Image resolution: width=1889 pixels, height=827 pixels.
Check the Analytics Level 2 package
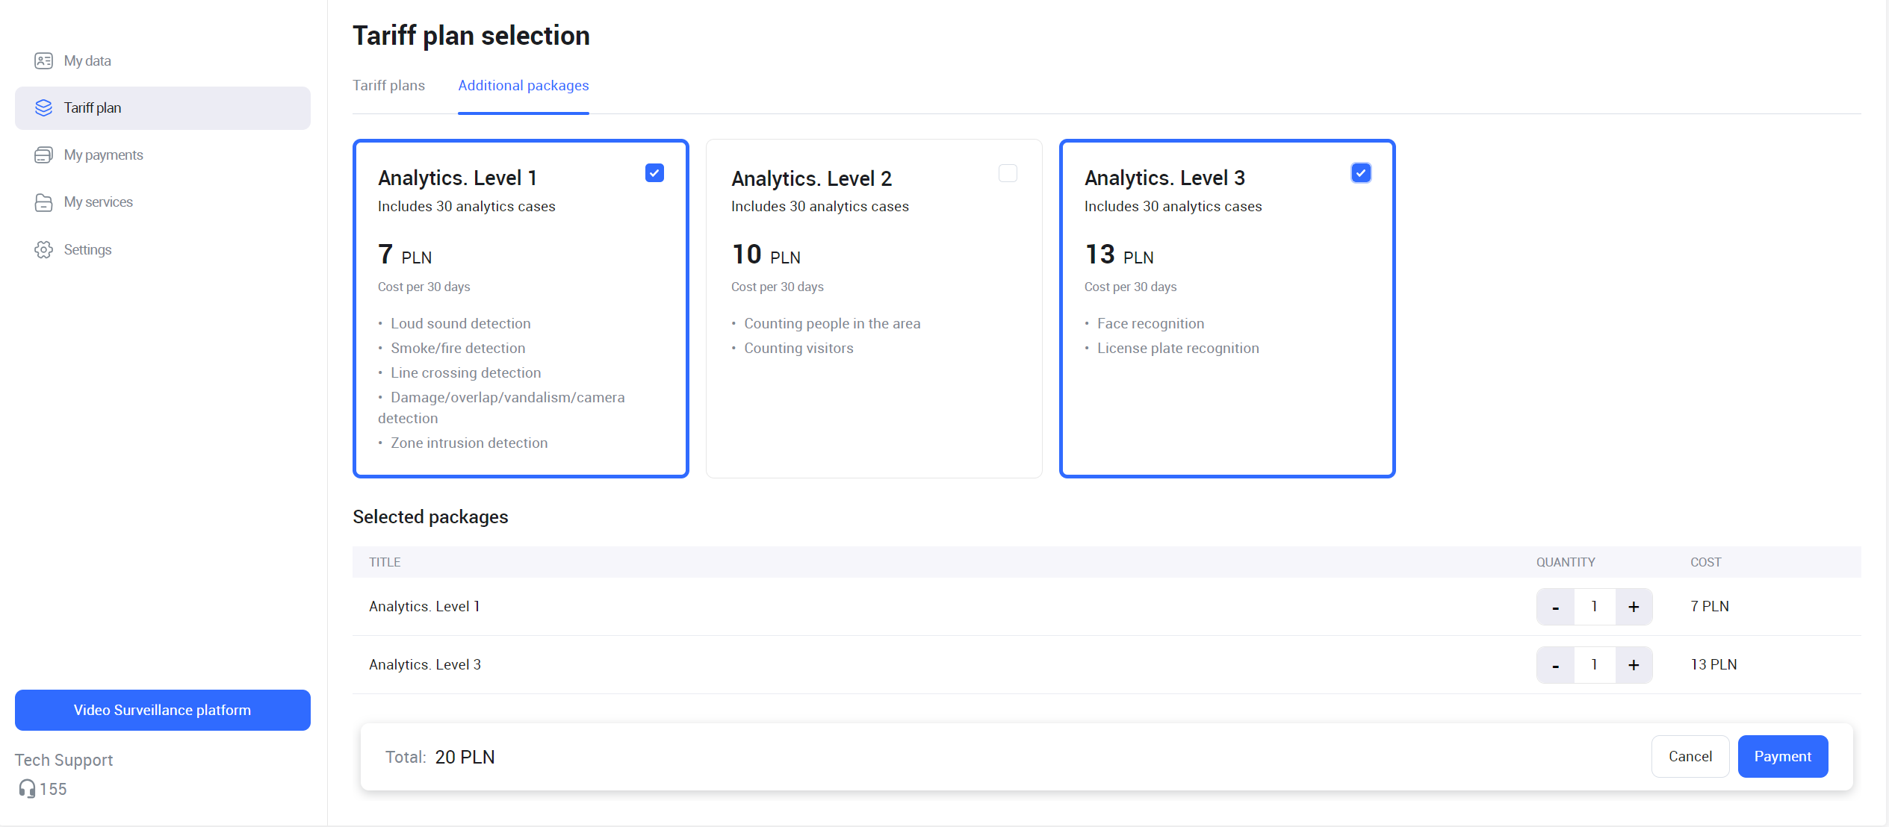(1008, 173)
